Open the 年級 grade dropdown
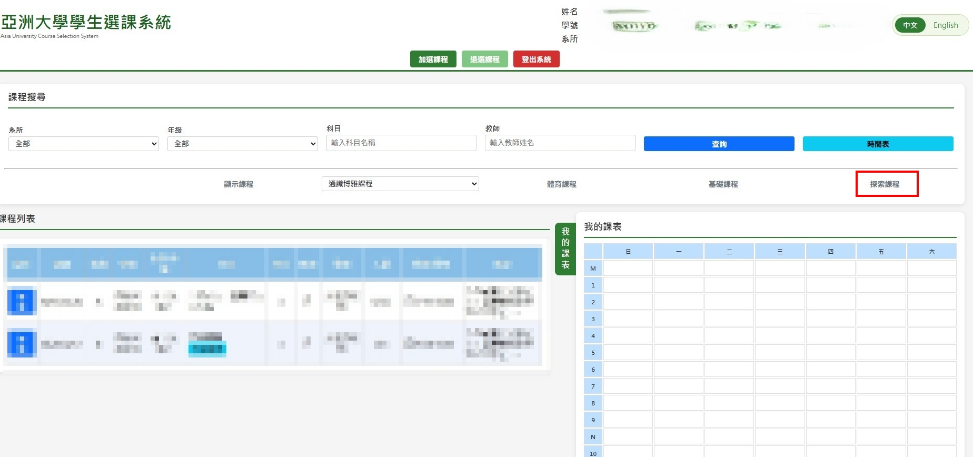973x457 pixels. tap(243, 144)
